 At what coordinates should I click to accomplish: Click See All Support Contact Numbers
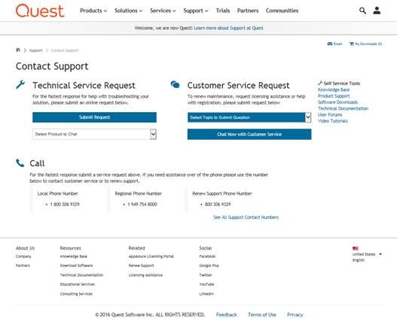246,217
